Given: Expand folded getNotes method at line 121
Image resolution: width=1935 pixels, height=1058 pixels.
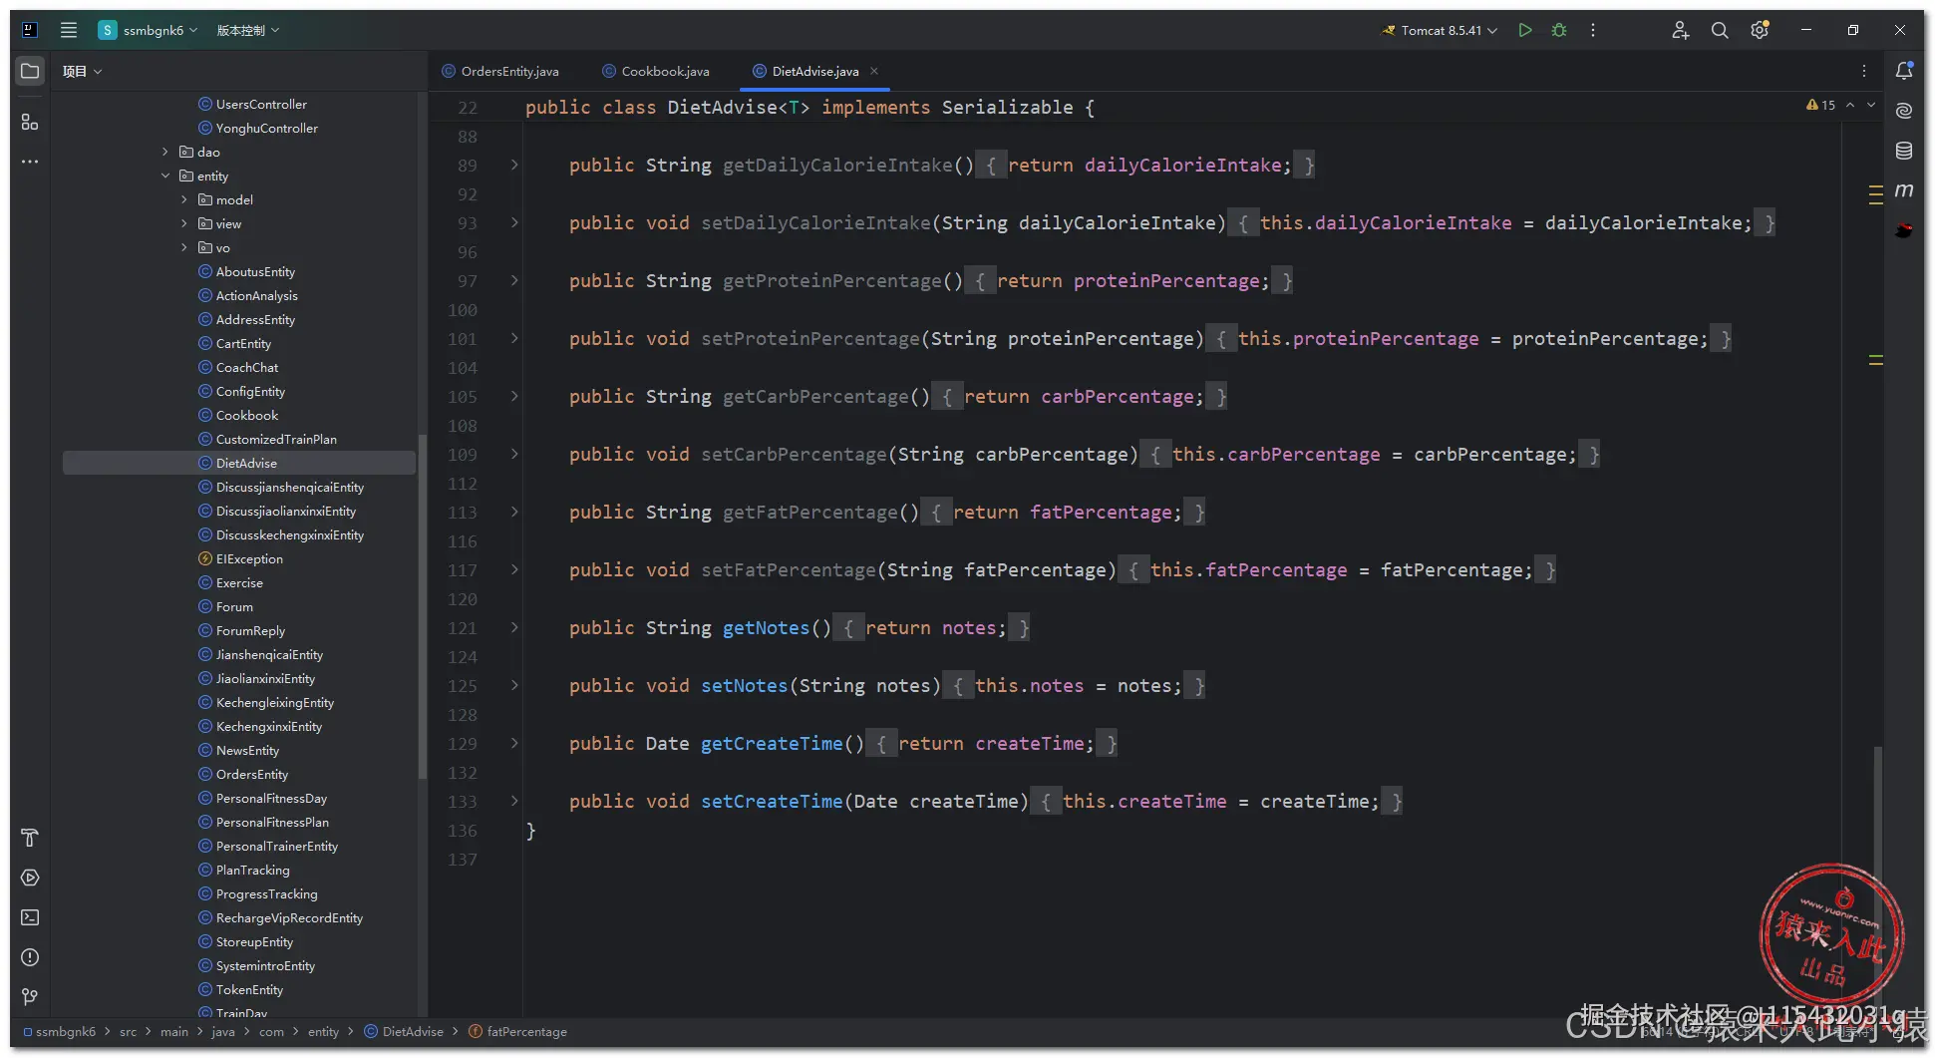Looking at the screenshot, I should (514, 627).
